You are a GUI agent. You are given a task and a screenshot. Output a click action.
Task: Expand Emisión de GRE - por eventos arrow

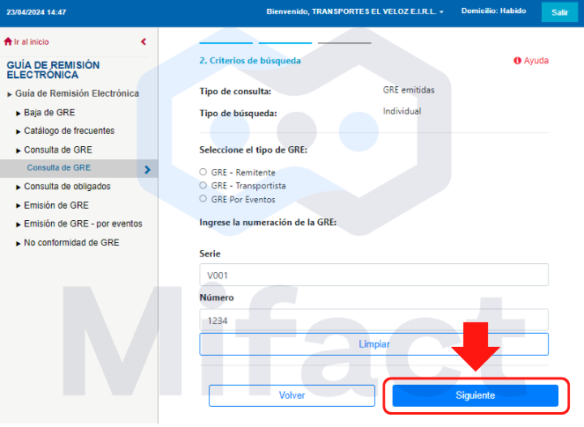(18, 225)
